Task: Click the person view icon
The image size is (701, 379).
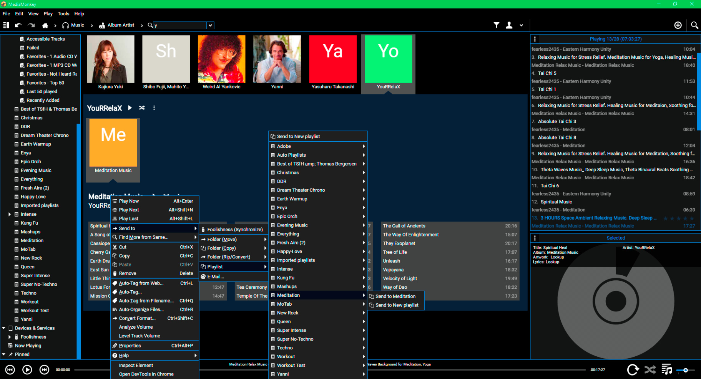Action: pos(509,25)
